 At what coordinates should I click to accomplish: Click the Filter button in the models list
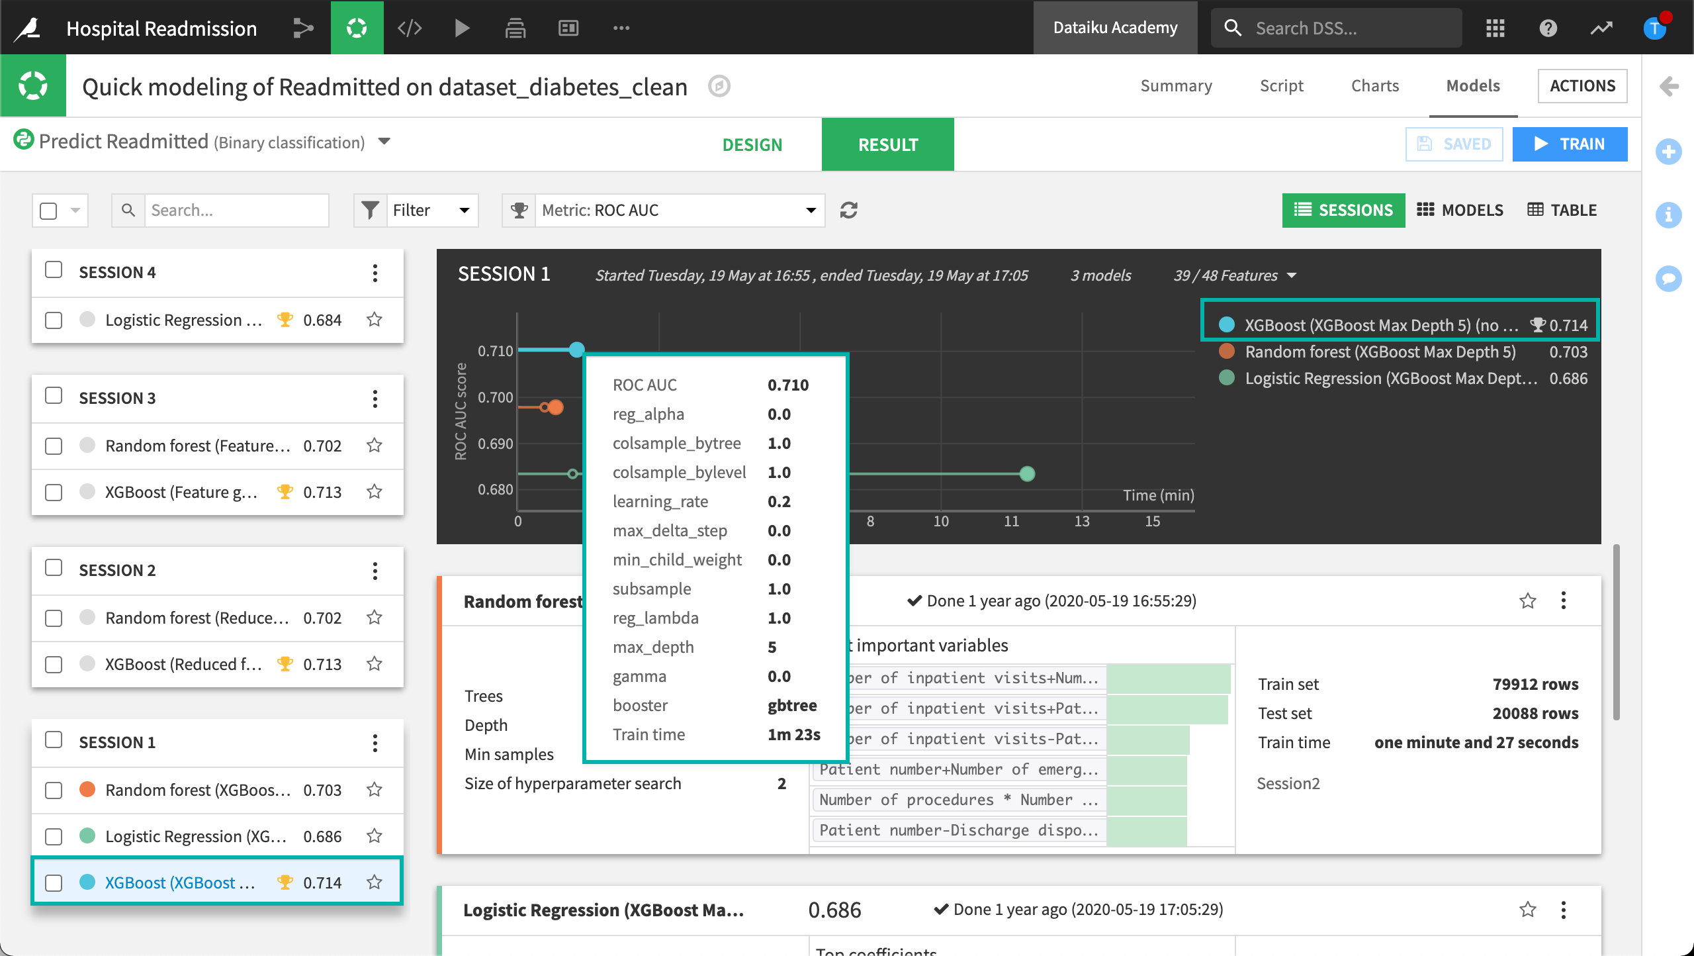[x=414, y=211]
